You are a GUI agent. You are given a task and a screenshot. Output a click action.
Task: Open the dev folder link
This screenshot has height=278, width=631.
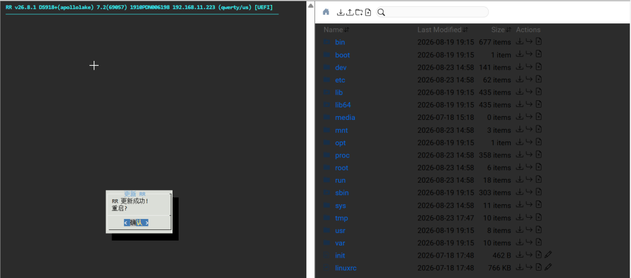341,68
